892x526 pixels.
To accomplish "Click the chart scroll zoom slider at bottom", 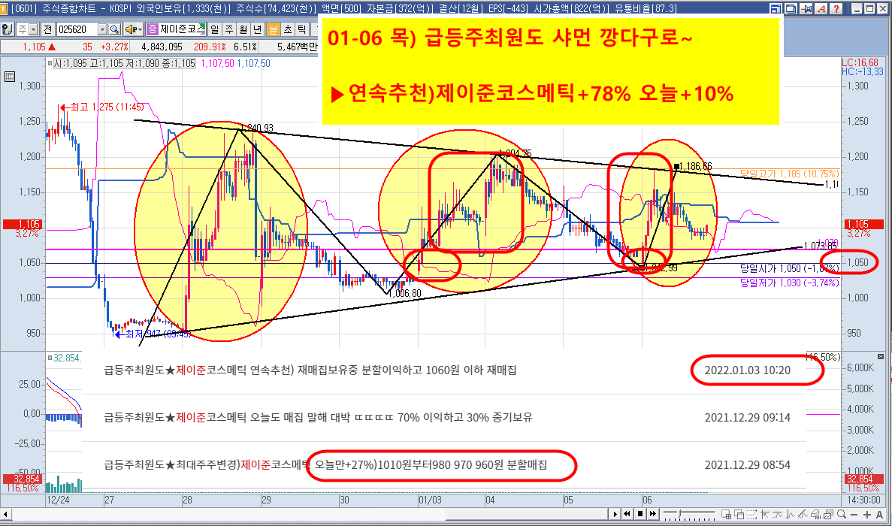I will (679, 514).
